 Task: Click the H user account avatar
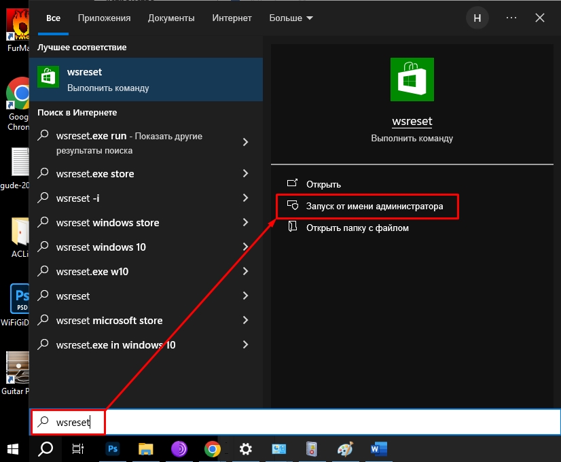(477, 18)
